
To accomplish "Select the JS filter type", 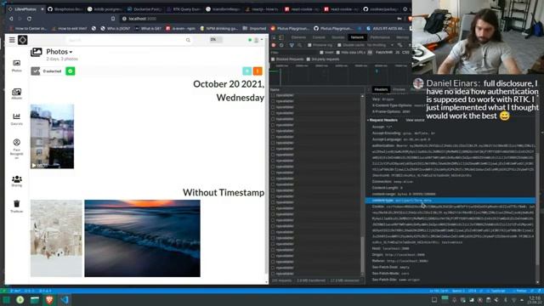I will pyautogui.click(x=397, y=53).
